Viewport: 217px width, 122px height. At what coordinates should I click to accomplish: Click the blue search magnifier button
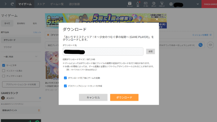[x=200, y=45]
